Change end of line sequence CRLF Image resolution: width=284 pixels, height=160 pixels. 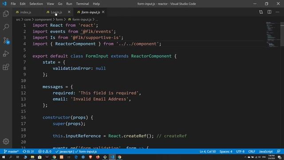(252, 152)
